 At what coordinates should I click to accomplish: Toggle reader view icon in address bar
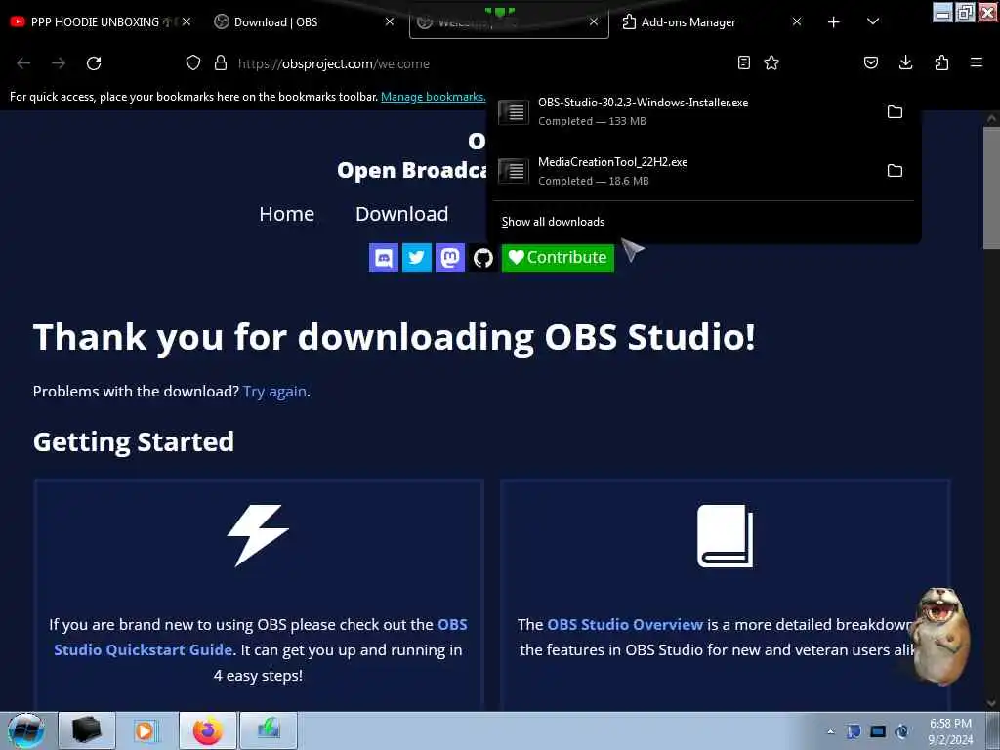743,62
